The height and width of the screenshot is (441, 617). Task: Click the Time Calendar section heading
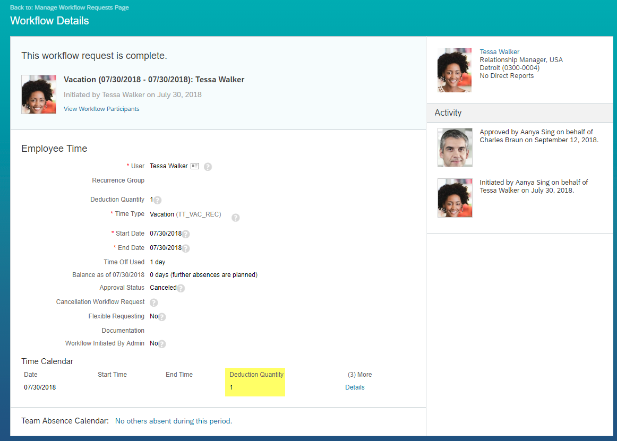click(x=47, y=361)
